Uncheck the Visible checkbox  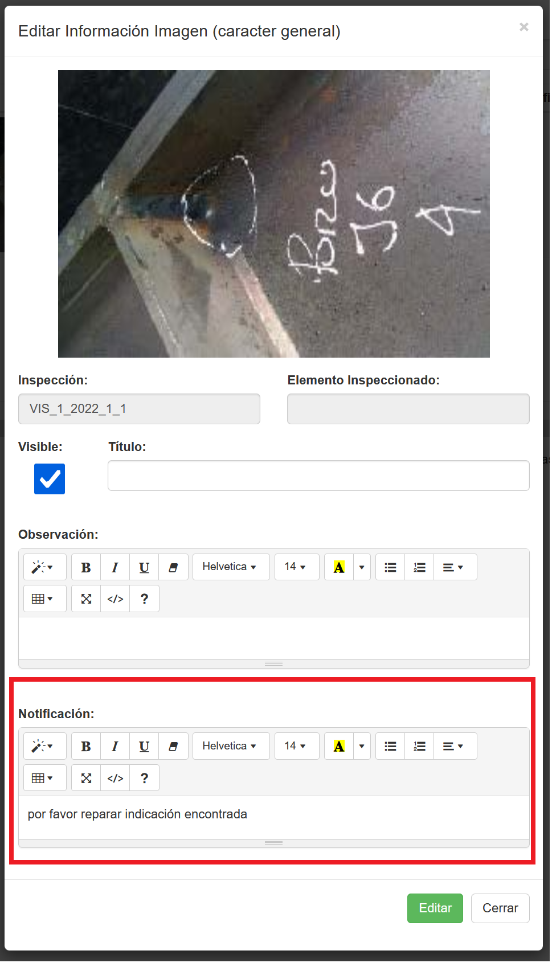50,479
